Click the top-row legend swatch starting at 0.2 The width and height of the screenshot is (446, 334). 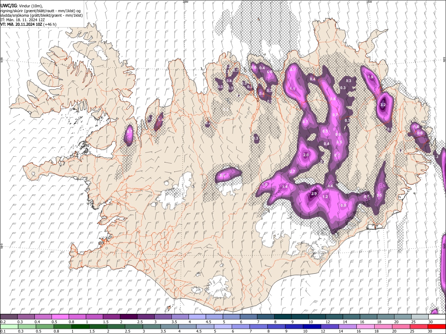9,317
